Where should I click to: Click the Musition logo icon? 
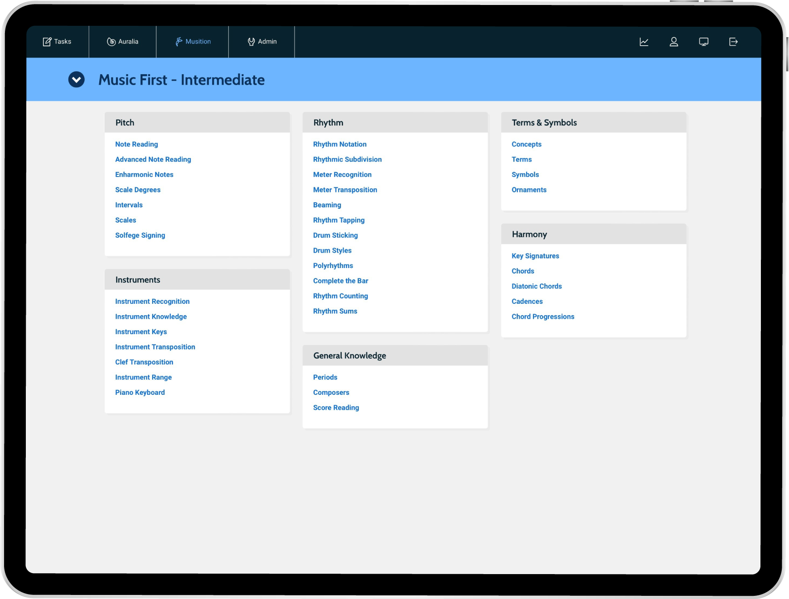(x=179, y=42)
